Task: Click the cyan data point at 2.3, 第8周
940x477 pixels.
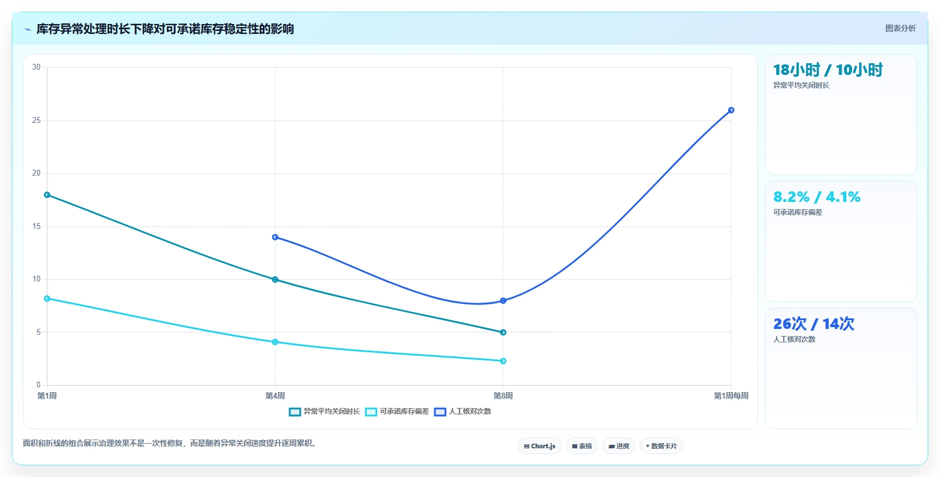Action: point(503,361)
